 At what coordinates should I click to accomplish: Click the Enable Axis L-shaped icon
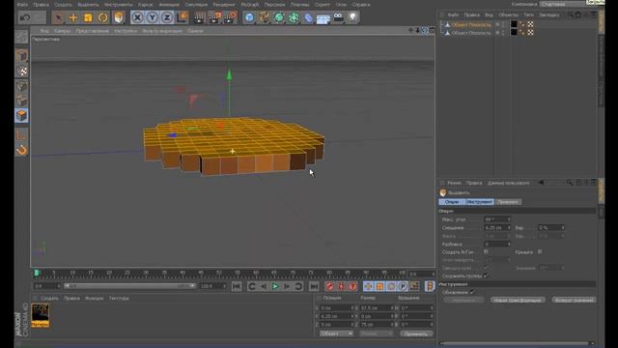(x=21, y=135)
